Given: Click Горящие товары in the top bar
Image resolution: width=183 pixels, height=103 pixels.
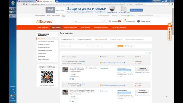Looking at the screenshot, I should pyautogui.click(x=40, y=16).
